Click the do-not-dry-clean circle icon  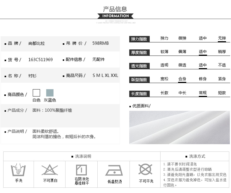click(145, 169)
